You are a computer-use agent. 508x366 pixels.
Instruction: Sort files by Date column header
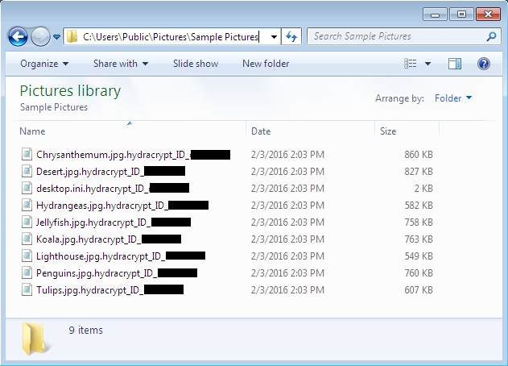261,131
